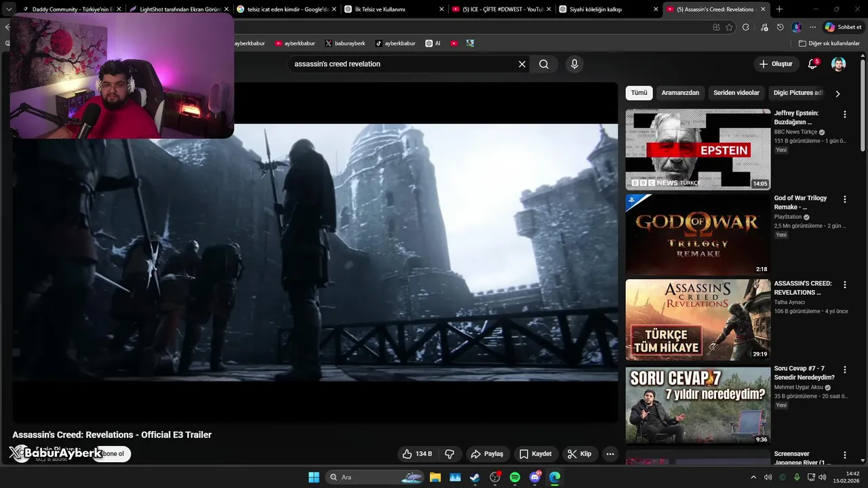The image size is (868, 488).
Task: Open the Jeffrey Epstein BBC News thumbnail
Action: tap(698, 149)
